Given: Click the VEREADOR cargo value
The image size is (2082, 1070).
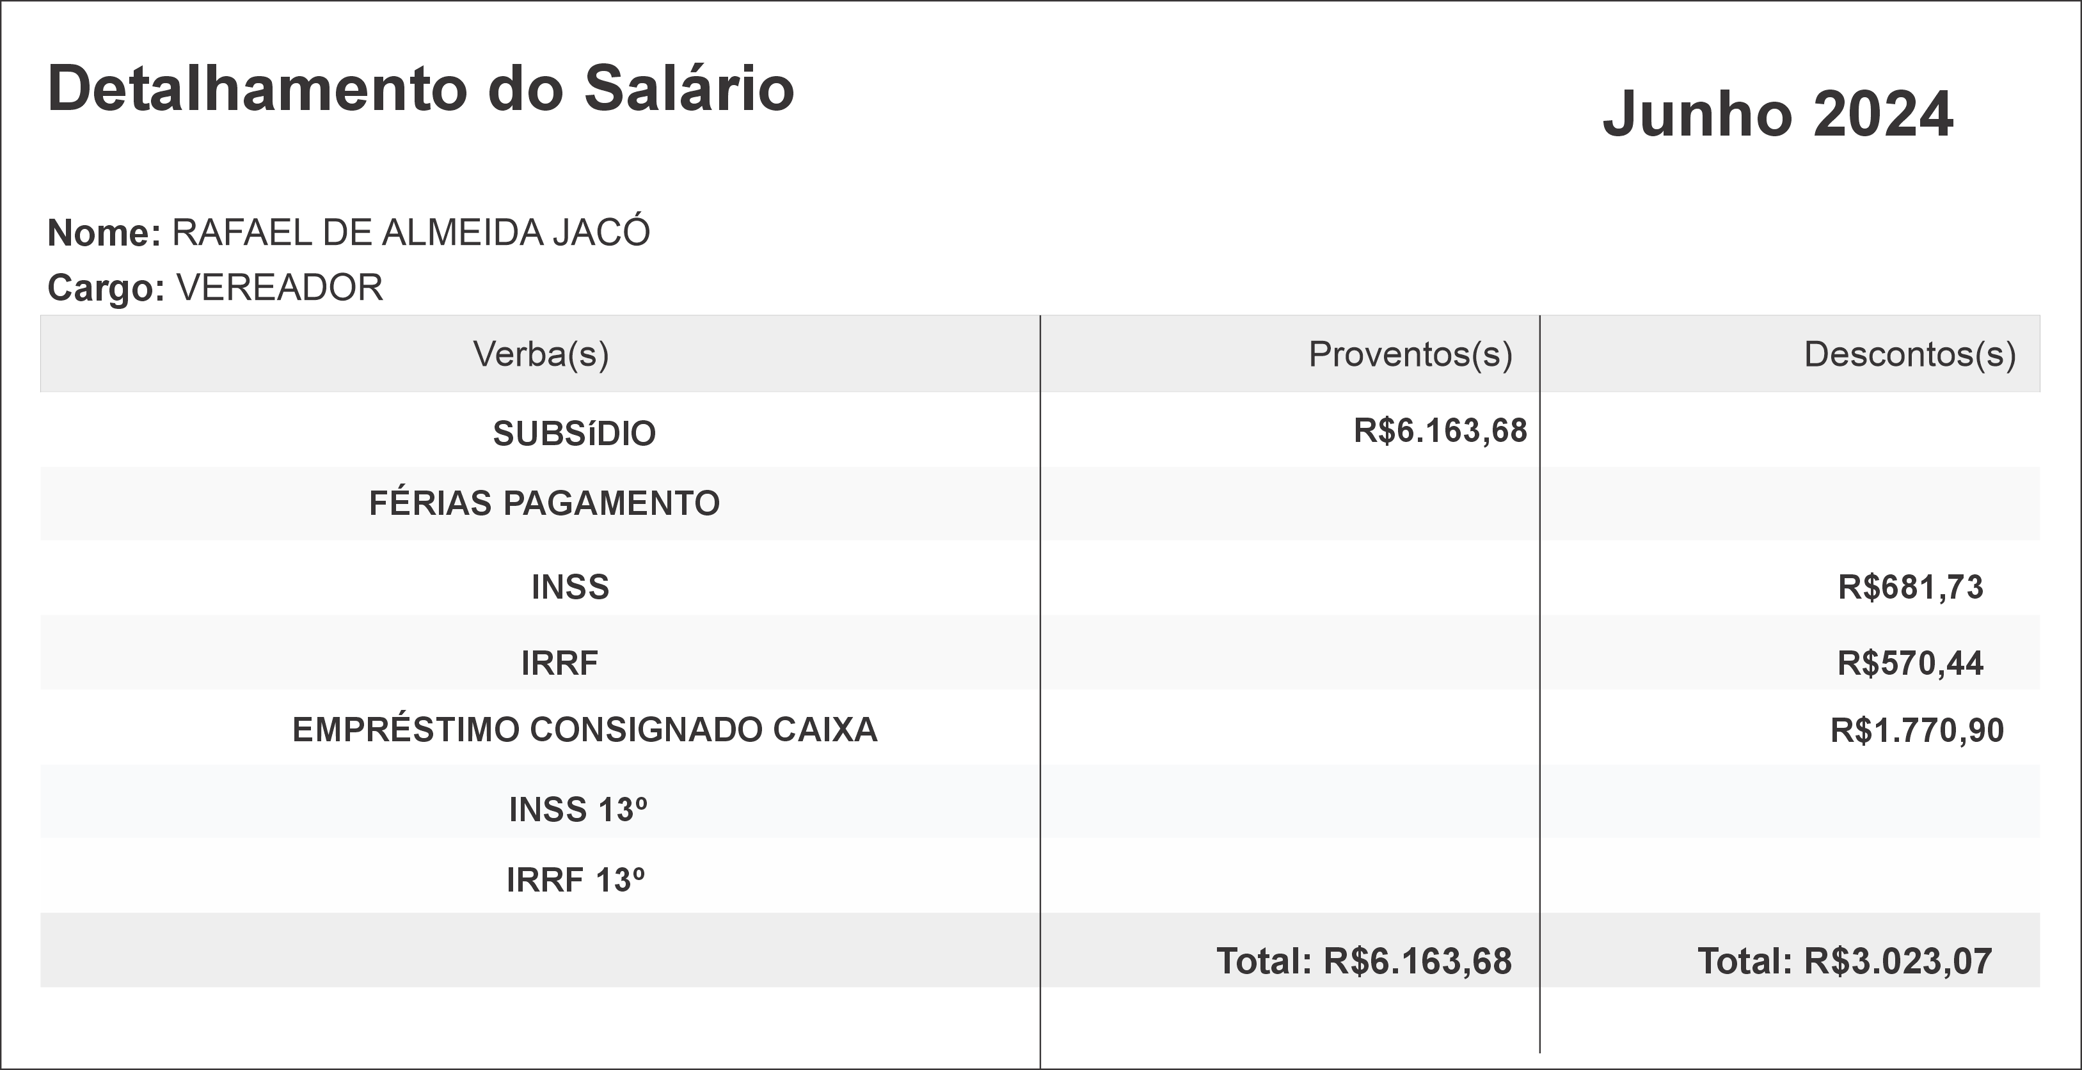Looking at the screenshot, I should pyautogui.click(x=280, y=288).
